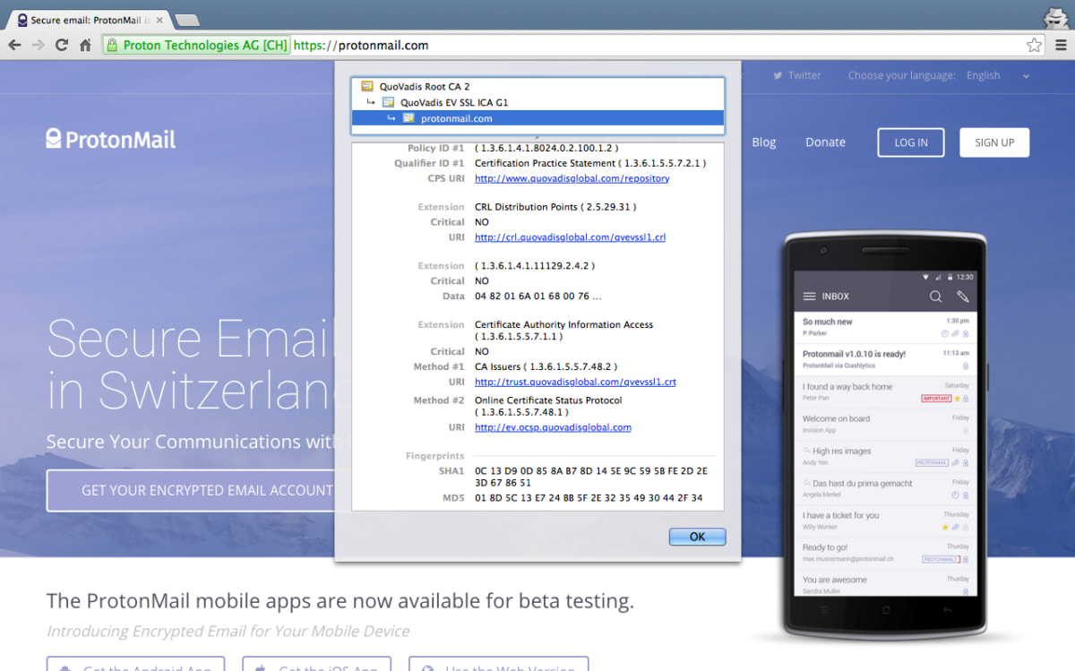1075x671 pixels.
Task: Click the search icon in phone inbox
Action: click(x=935, y=297)
